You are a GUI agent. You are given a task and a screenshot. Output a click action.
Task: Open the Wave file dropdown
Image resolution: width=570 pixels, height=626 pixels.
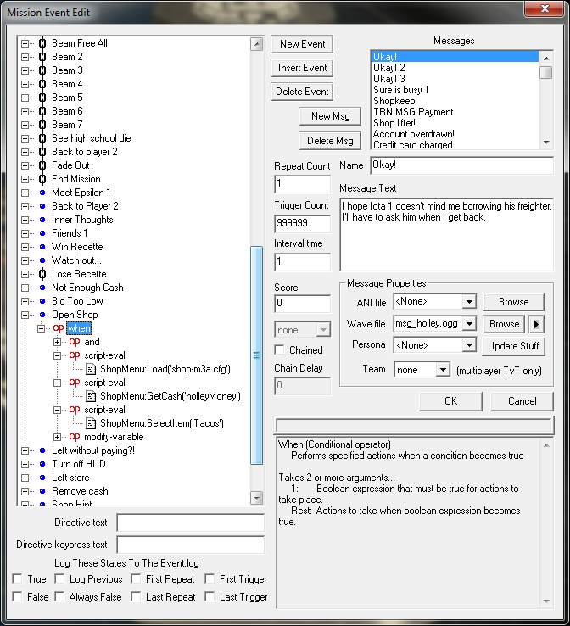coord(469,324)
